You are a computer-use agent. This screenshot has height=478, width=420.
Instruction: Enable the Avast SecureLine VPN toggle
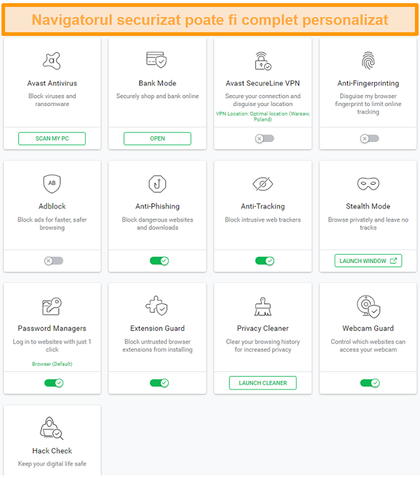(264, 139)
